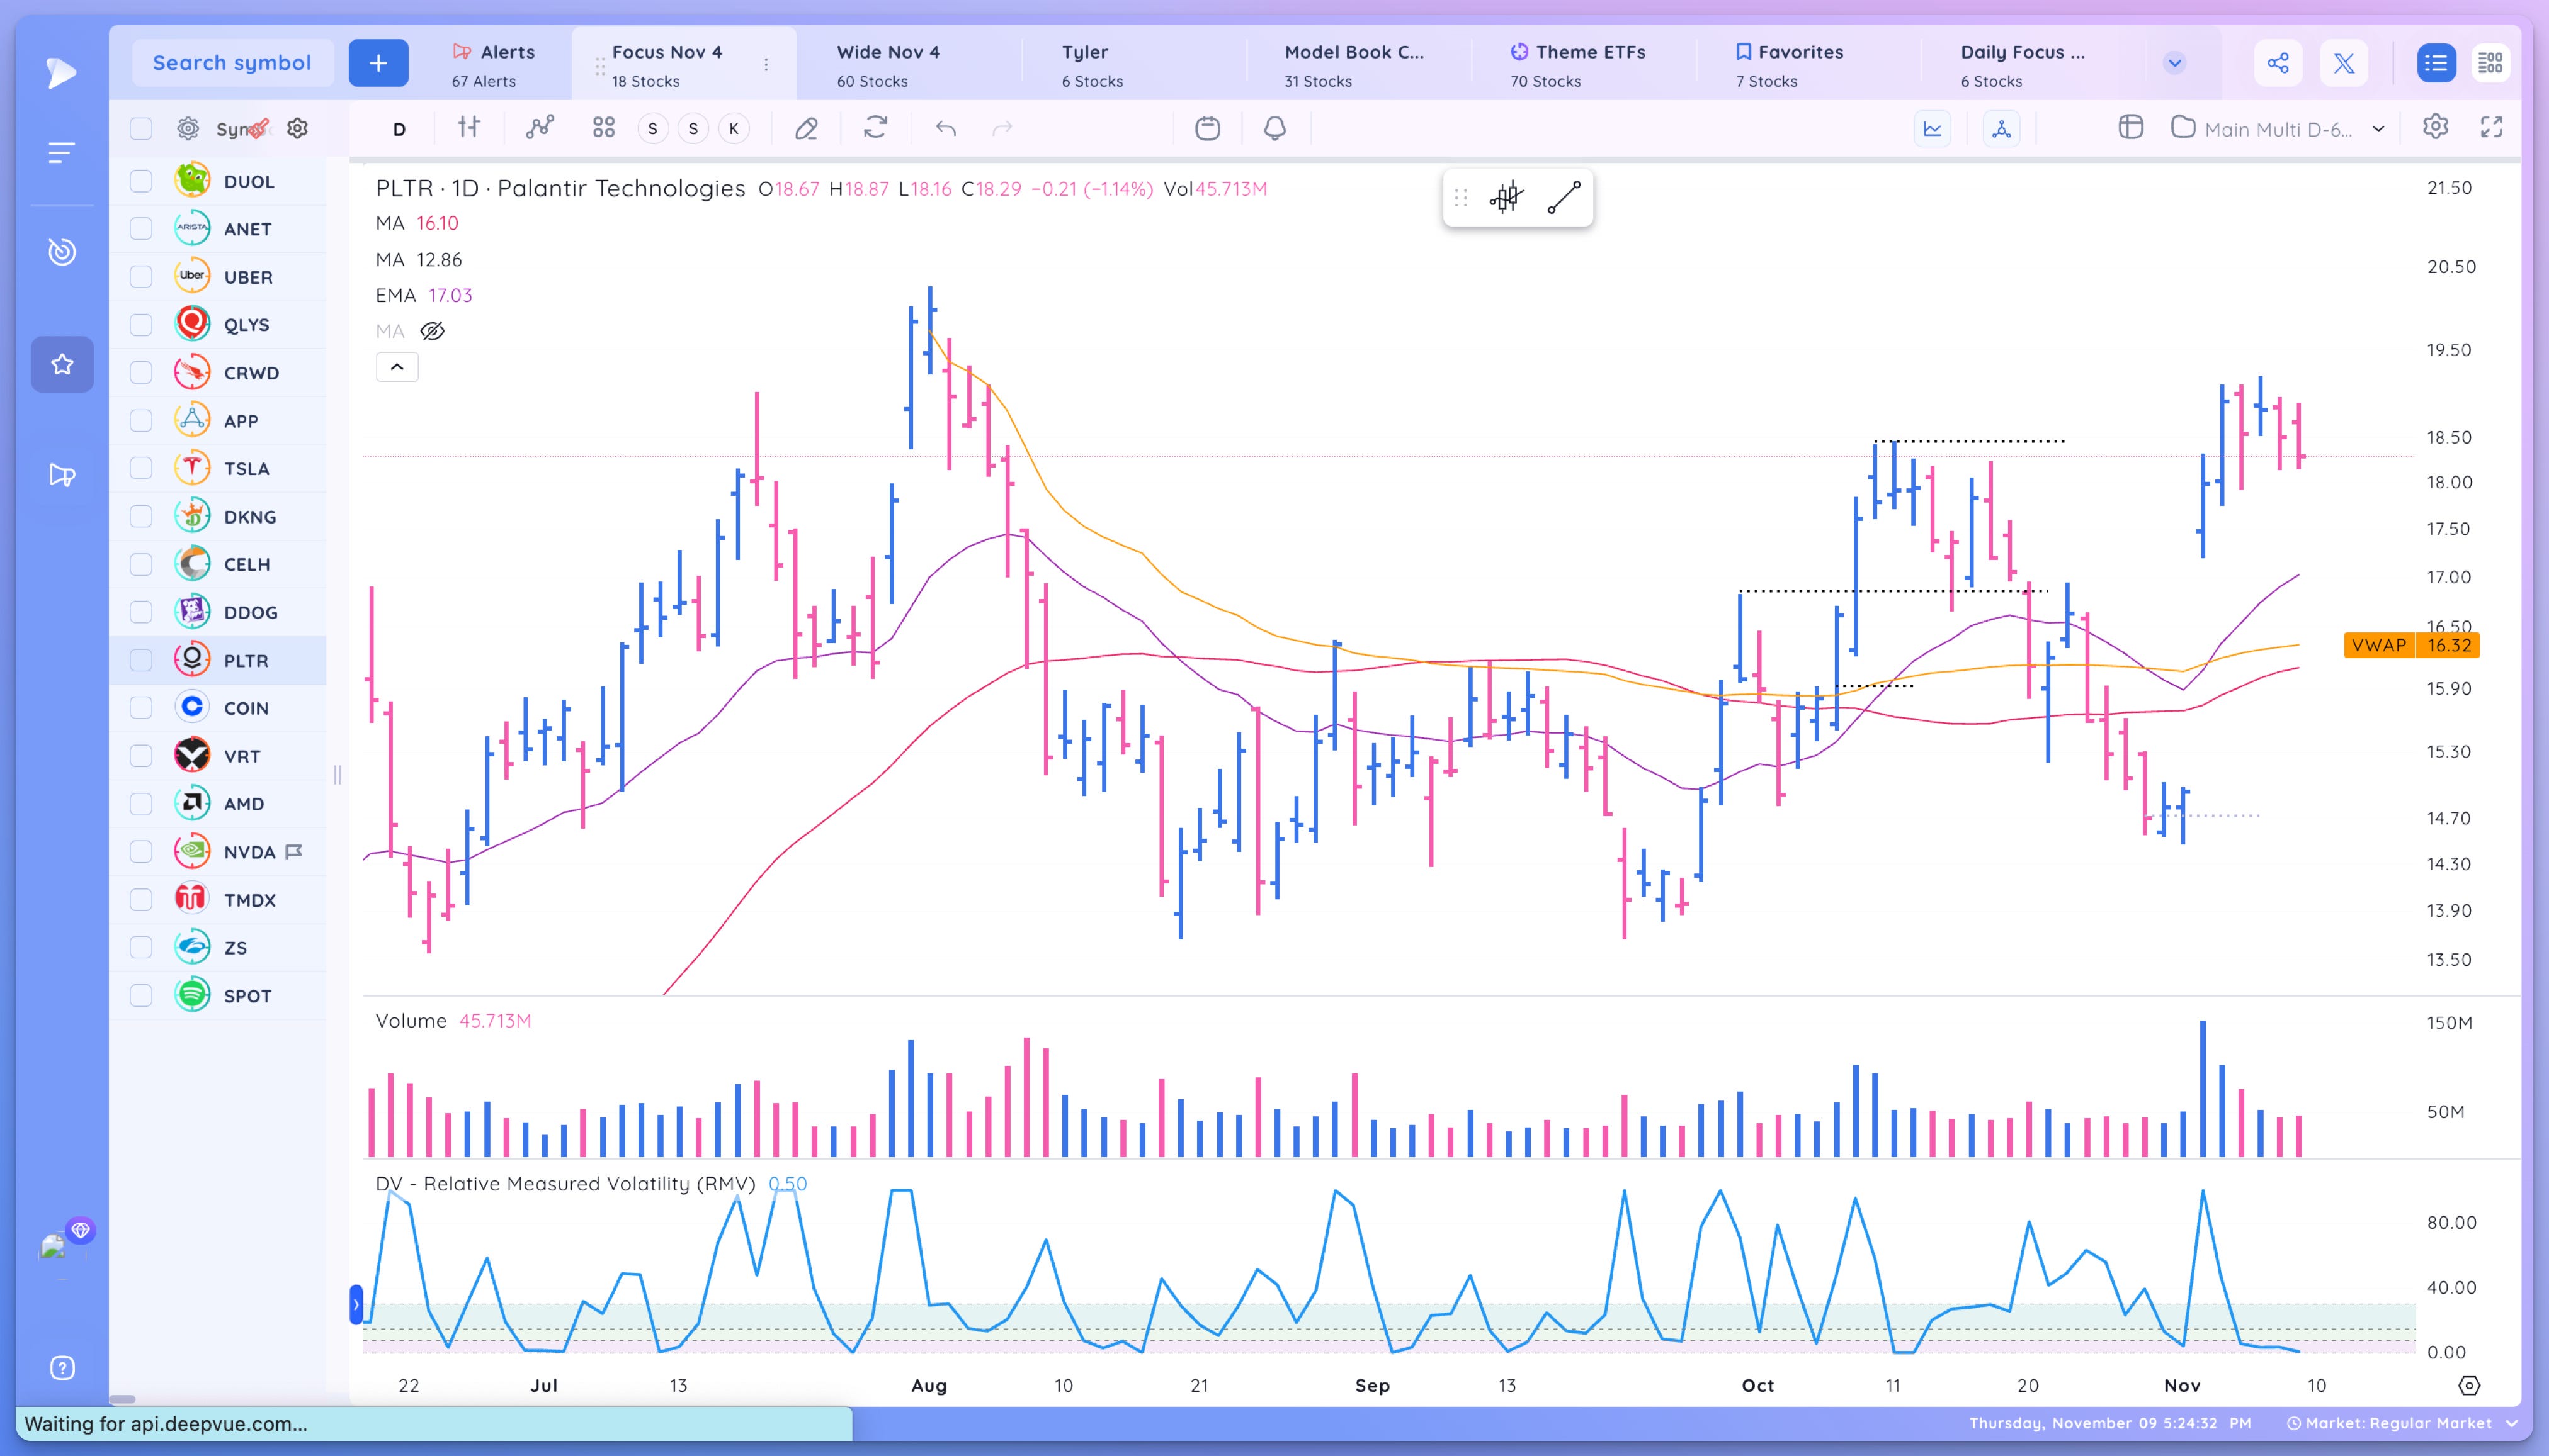Toggle the network nodes icon in toolbar
2549x1456 pixels.
2001,128
